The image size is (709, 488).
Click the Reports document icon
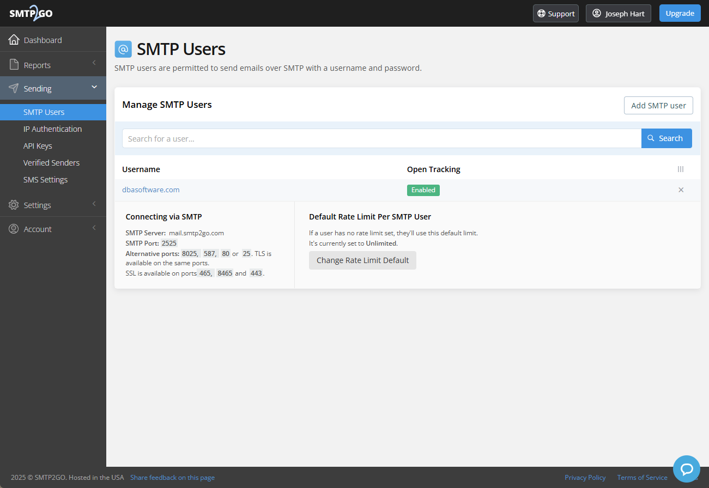pos(14,65)
